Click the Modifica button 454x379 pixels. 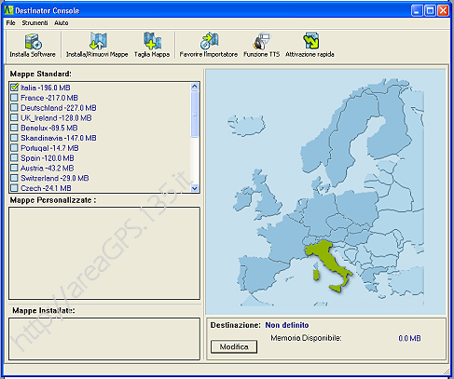coord(234,346)
